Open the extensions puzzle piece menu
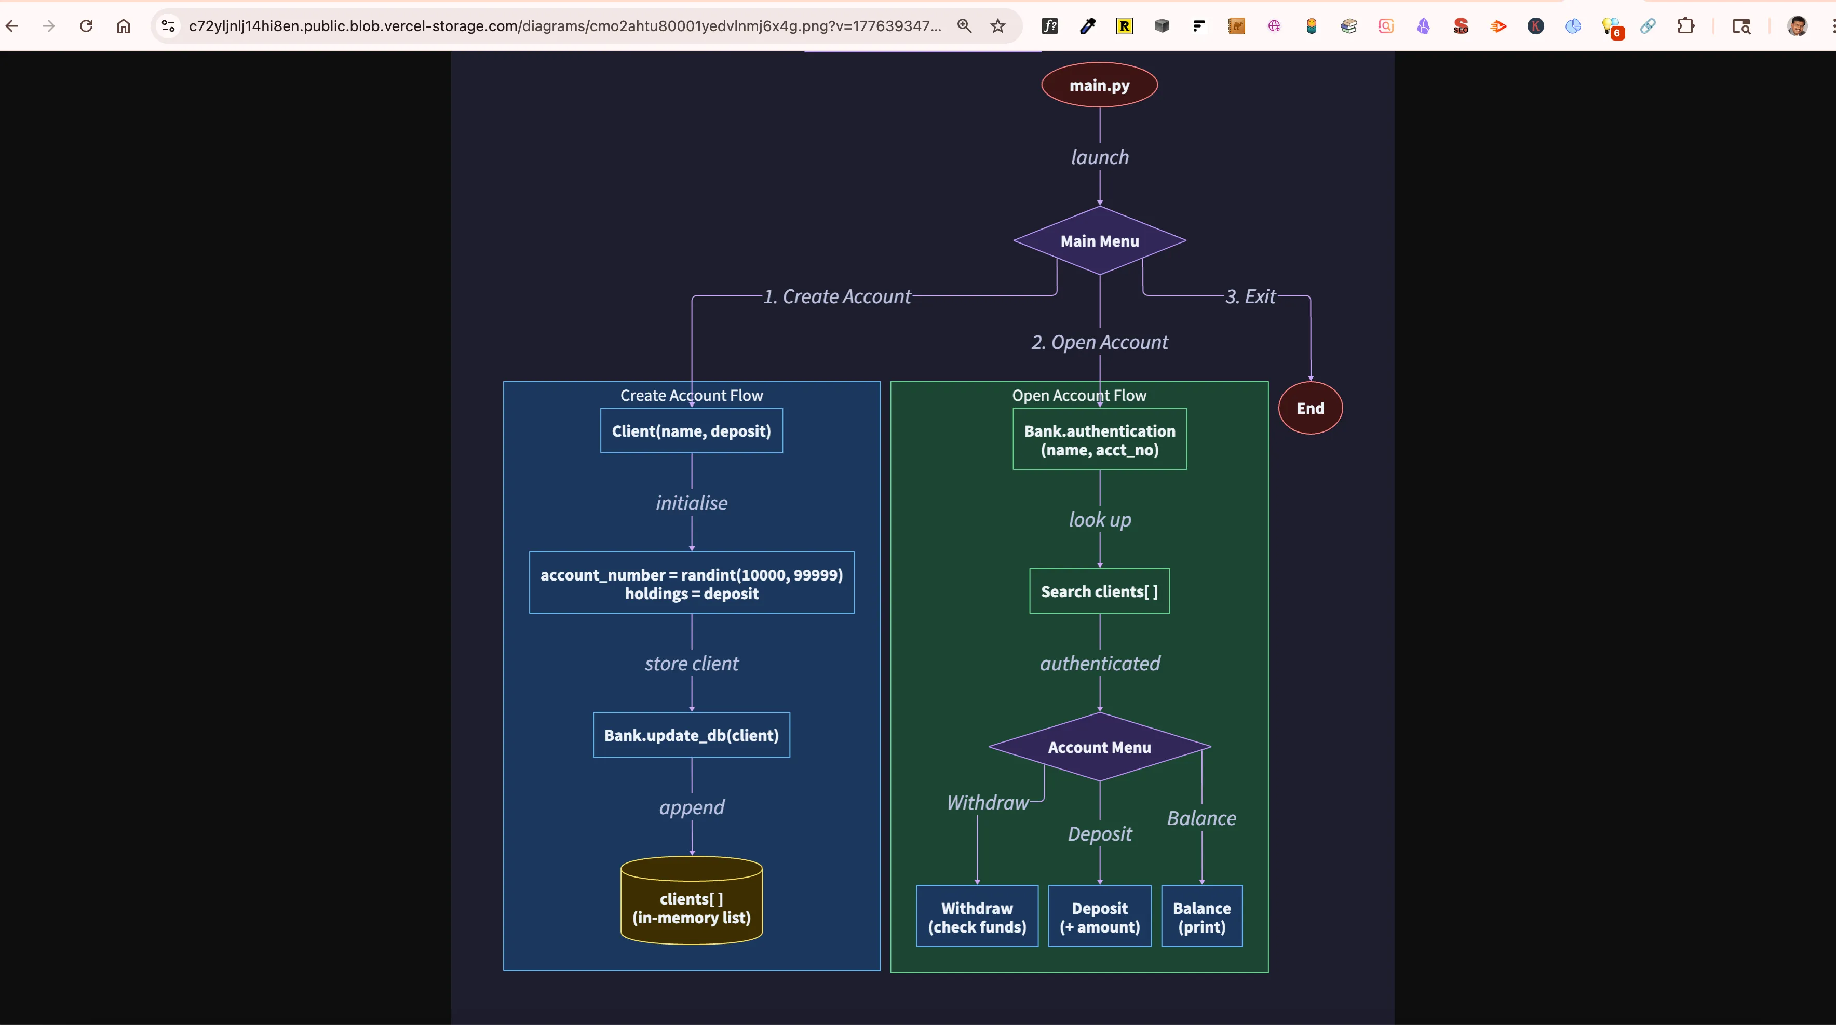This screenshot has height=1025, width=1836. coord(1687,26)
